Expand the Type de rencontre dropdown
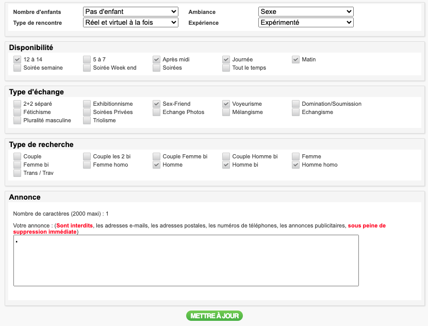The width and height of the screenshot is (428, 326). [130, 22]
